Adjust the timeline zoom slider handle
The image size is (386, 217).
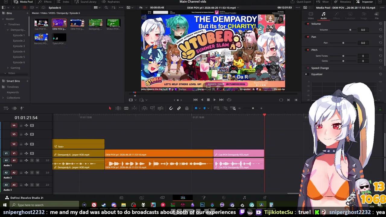click(x=253, y=108)
